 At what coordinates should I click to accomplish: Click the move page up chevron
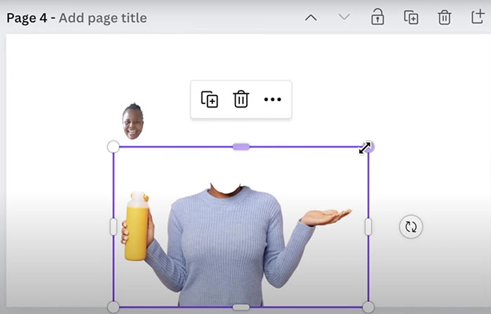[x=311, y=18]
